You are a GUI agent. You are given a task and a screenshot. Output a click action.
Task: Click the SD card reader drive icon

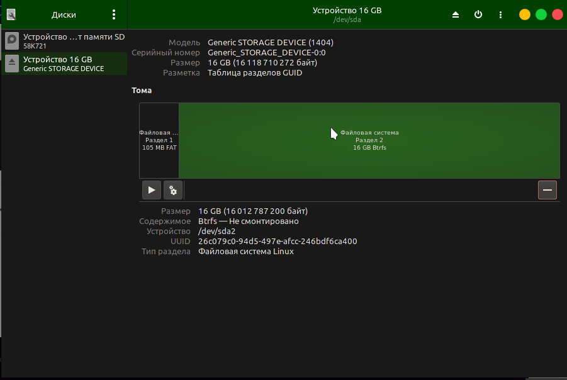click(12, 41)
